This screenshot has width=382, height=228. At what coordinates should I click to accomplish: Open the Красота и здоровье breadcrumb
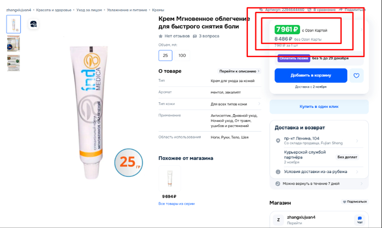pos(53,10)
